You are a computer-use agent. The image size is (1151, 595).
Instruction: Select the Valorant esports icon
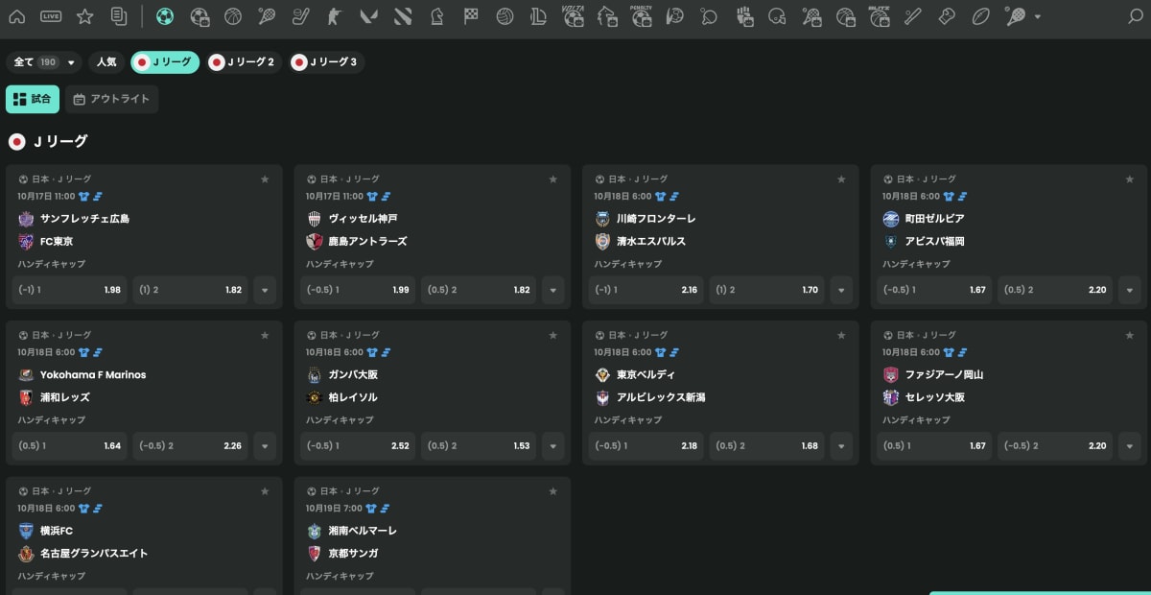point(368,16)
